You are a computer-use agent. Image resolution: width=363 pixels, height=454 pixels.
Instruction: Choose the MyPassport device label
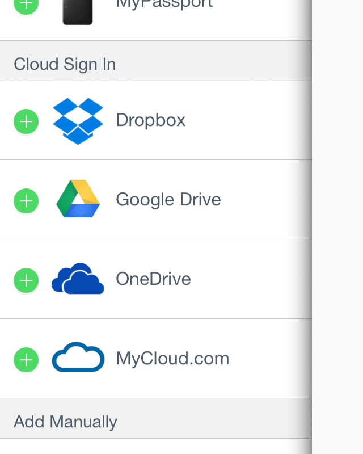164,5
